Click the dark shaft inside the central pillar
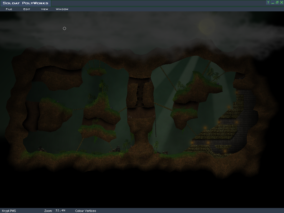This screenshot has width=284, height=213. [x=140, y=94]
